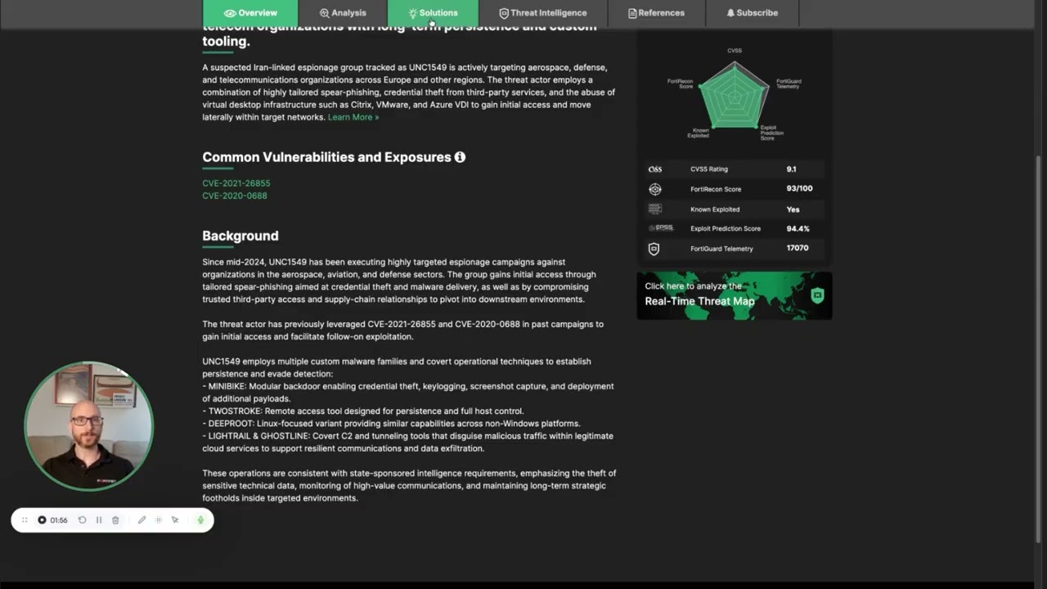Image resolution: width=1047 pixels, height=589 pixels.
Task: Click the CVSS rating icon
Action: [655, 169]
